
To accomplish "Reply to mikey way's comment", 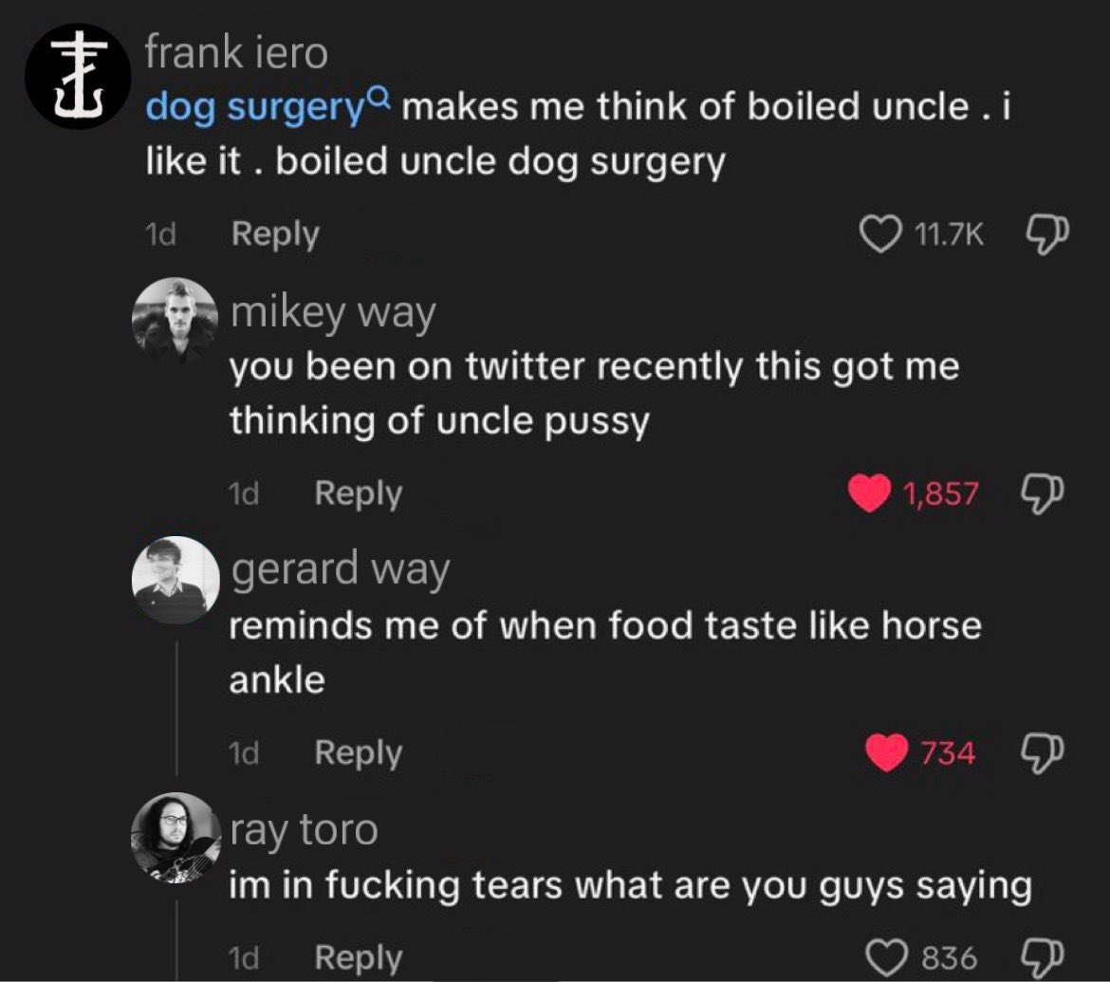I will pos(359,493).
